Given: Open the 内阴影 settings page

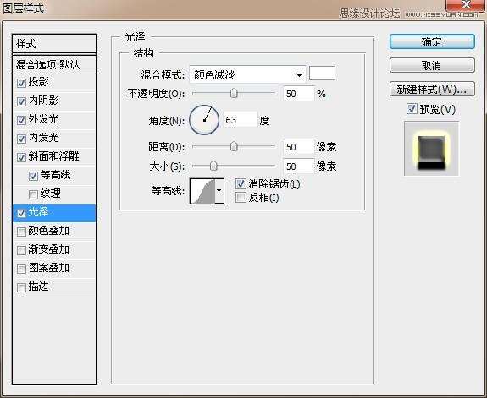Looking at the screenshot, I should tap(43, 101).
